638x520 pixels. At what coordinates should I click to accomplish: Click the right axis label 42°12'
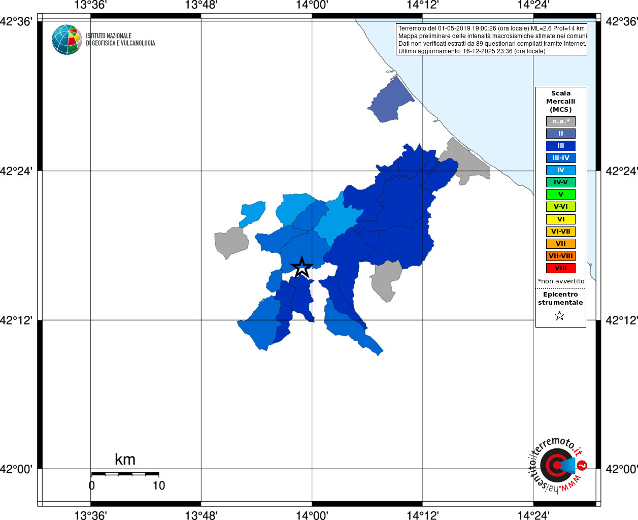pyautogui.click(x=621, y=320)
